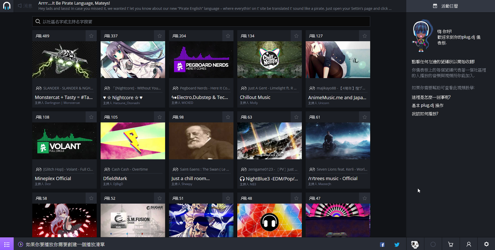Screen dimensions: 495x250
Task: Open the settings gear icon
Action: [x=486, y=244]
